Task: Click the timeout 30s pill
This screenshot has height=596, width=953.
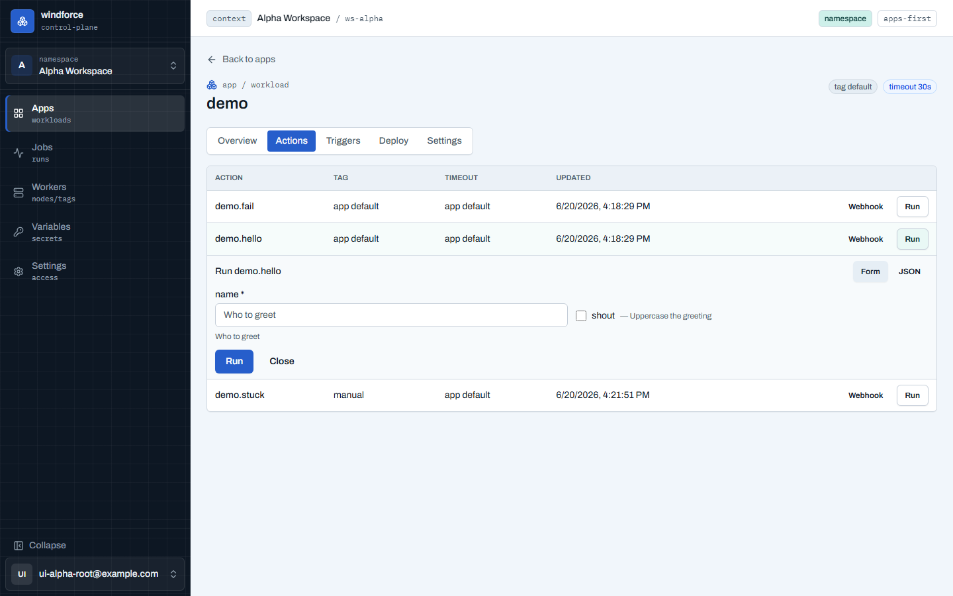Action: click(910, 87)
